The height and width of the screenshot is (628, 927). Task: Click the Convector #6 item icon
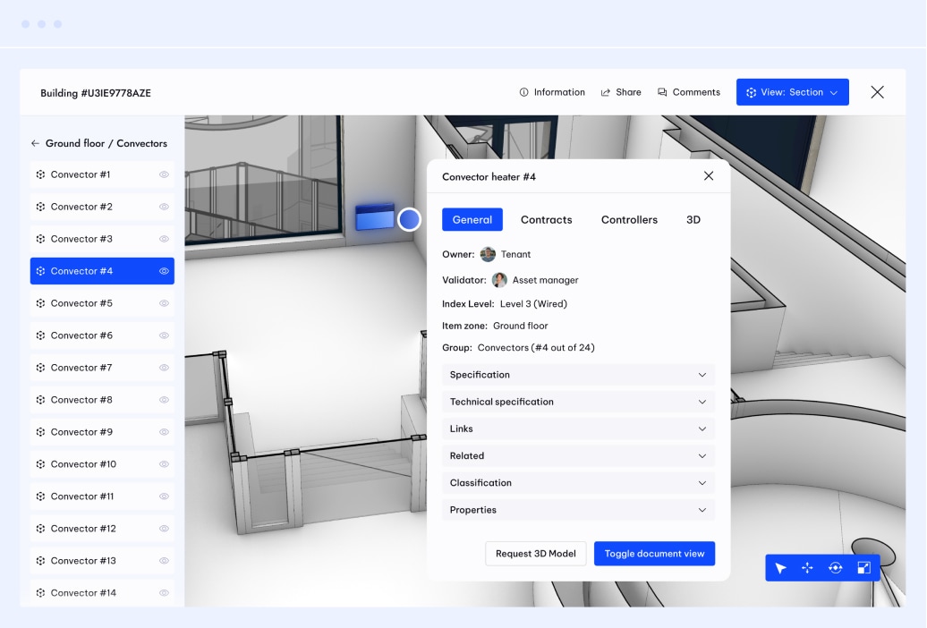tap(40, 335)
